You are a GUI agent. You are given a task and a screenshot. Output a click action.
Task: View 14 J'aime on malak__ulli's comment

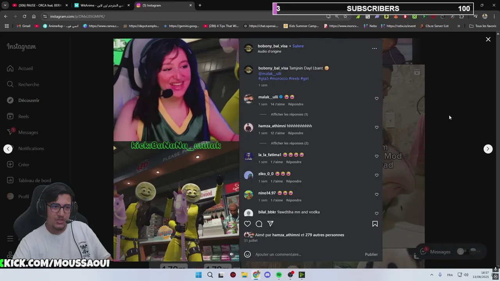[278, 104]
